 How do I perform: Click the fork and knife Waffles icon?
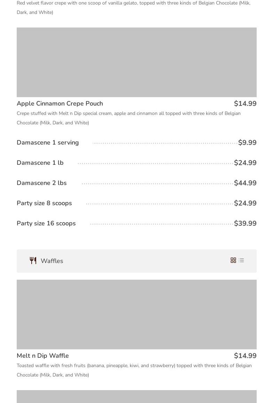tap(33, 261)
